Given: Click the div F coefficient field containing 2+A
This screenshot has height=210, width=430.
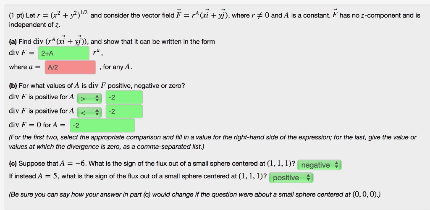Looking at the screenshot, I should (x=64, y=53).
